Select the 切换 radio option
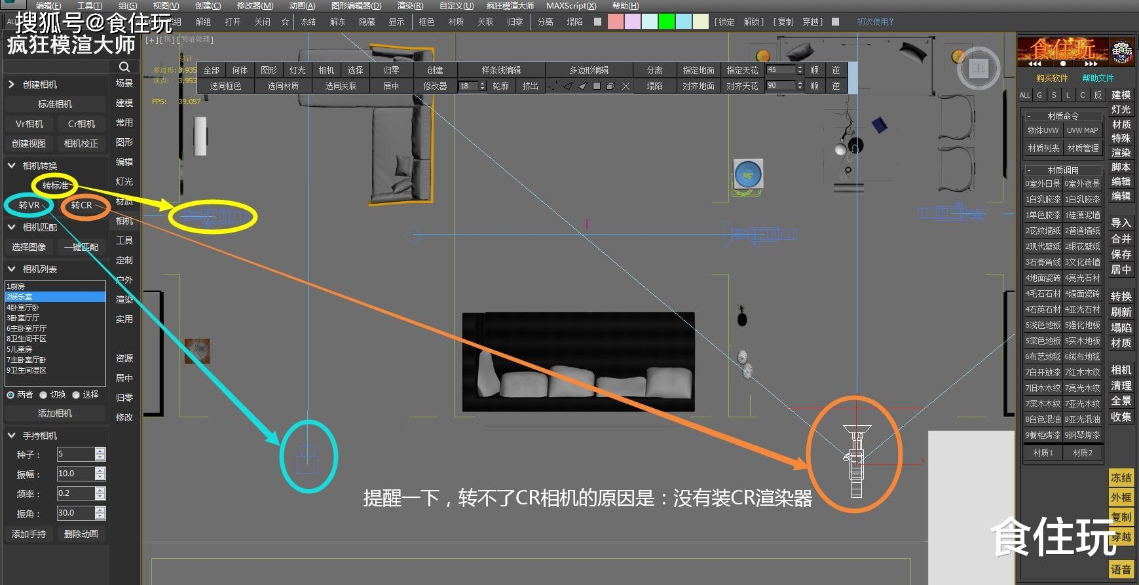The width and height of the screenshot is (1139, 585). tap(43, 395)
